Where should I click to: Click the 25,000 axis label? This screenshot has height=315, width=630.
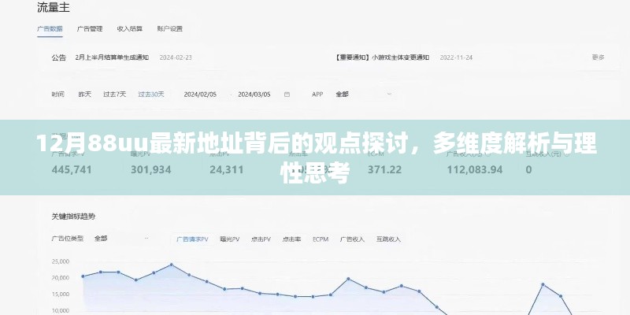pyautogui.click(x=61, y=261)
